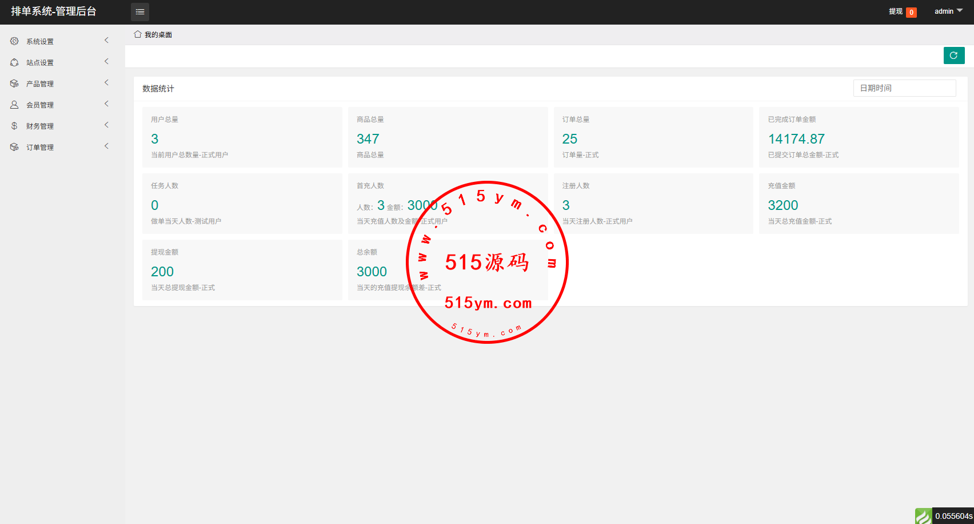Viewport: 974px width, 524px height.
Task: Open the 产品管理 menu item
Action: [x=40, y=84]
